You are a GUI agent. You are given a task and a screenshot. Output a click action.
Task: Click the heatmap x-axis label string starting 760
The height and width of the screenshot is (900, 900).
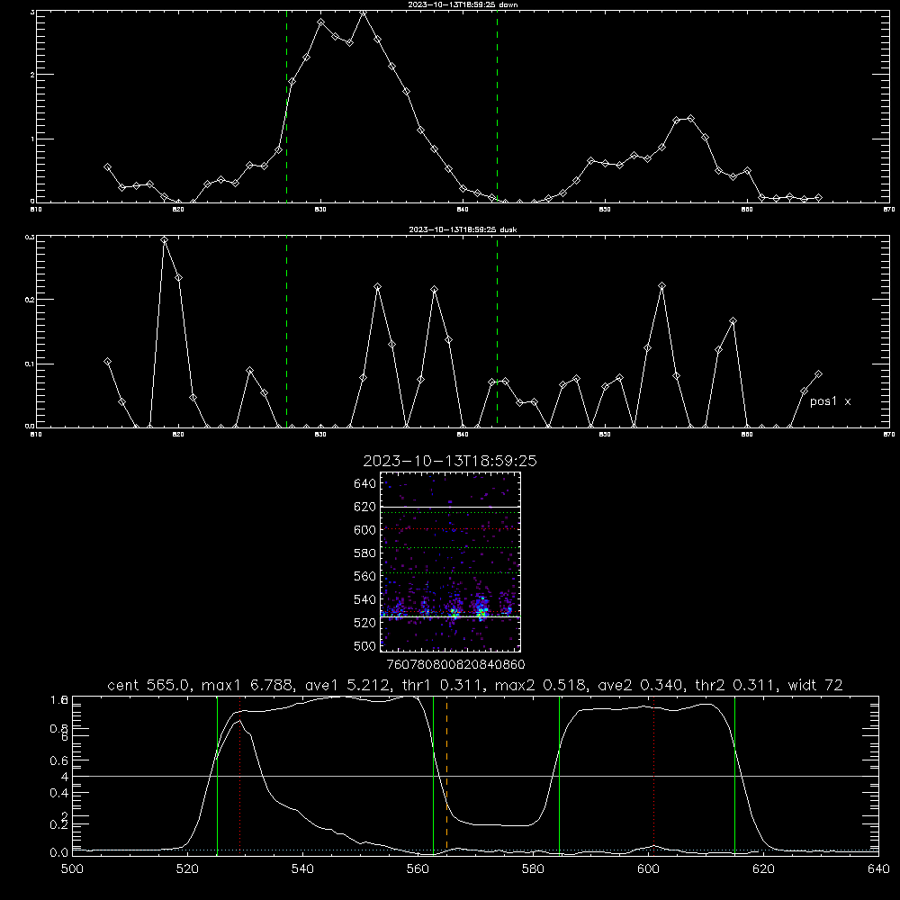coord(455,665)
